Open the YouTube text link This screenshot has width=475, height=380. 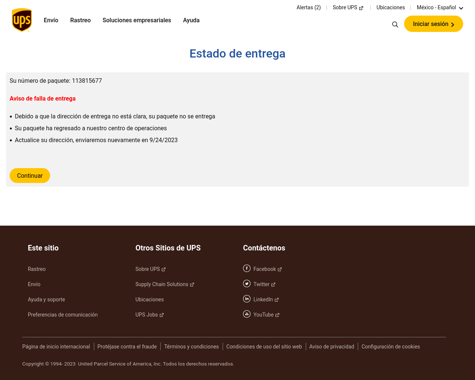[x=263, y=315]
